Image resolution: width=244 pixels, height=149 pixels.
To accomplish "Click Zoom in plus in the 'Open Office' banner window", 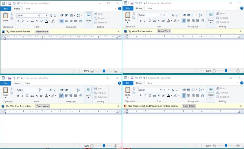I will (x=238, y=145).
